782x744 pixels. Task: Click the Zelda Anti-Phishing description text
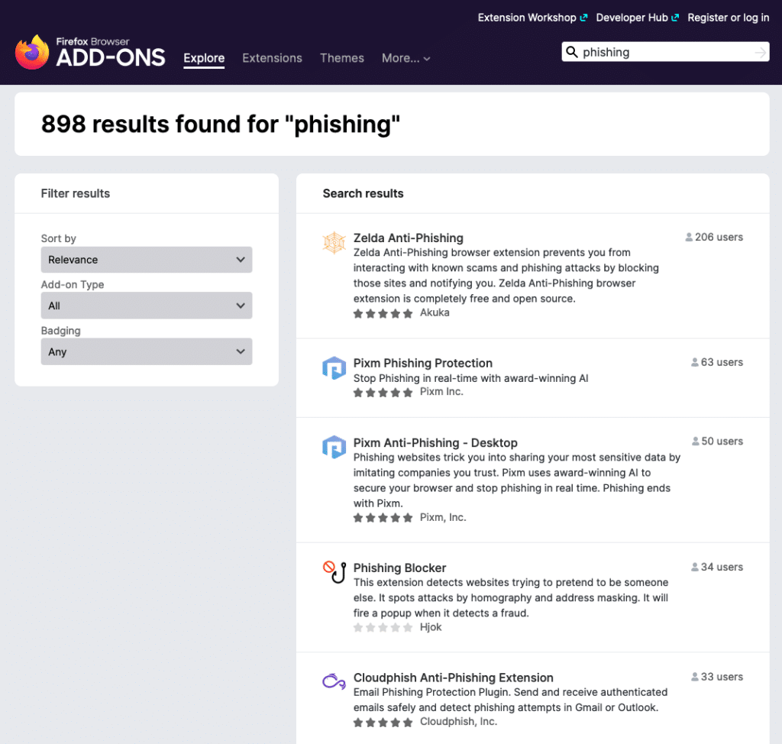[506, 276]
